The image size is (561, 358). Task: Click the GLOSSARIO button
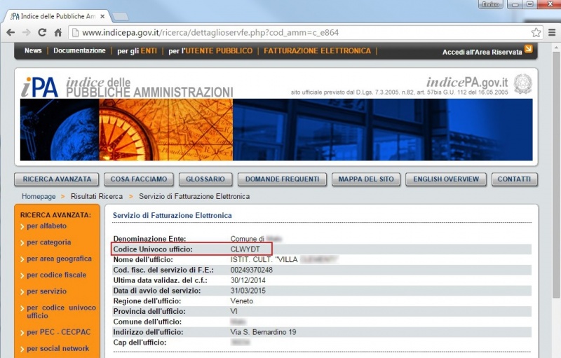[x=205, y=179]
